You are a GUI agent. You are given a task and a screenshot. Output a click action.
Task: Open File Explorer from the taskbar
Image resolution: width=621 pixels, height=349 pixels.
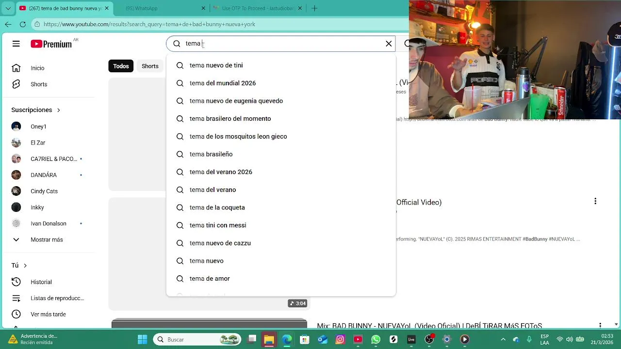[269, 339]
